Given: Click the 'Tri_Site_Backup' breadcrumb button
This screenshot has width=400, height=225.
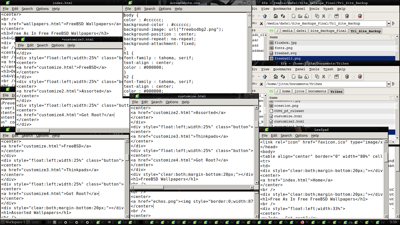Looking at the screenshot, I should click(x=365, y=31).
